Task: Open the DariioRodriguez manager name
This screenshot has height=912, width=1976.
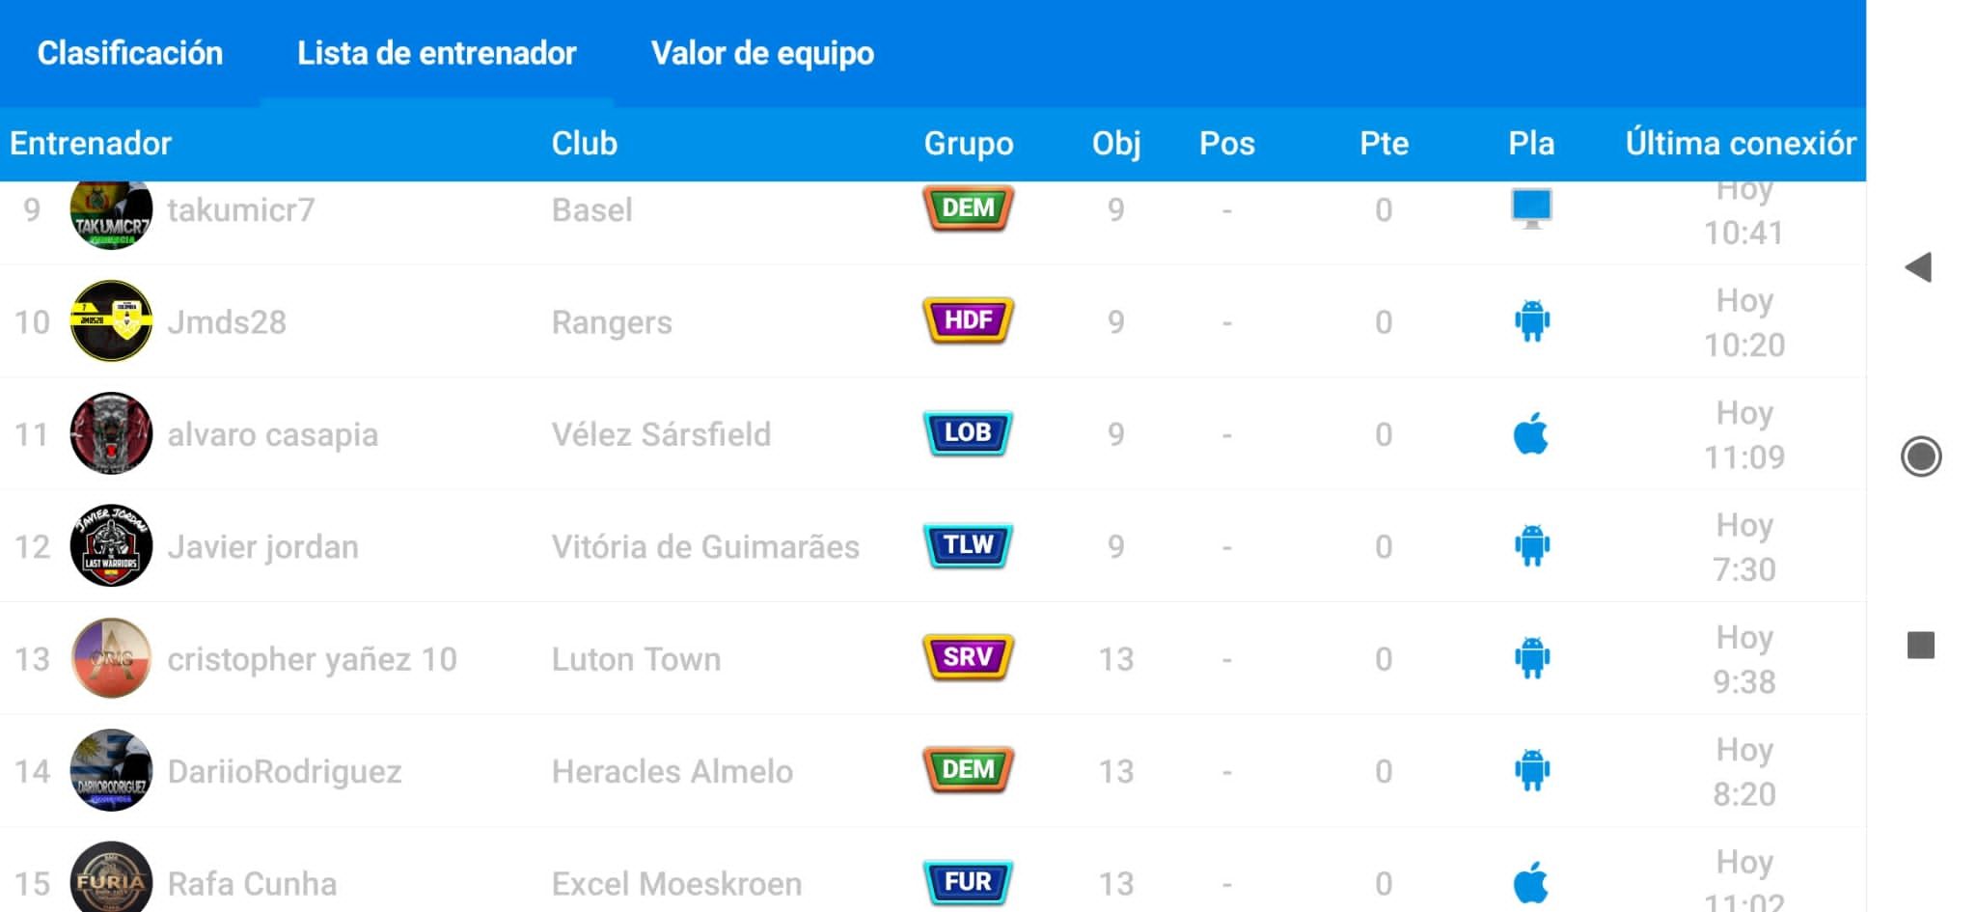Action: click(285, 771)
